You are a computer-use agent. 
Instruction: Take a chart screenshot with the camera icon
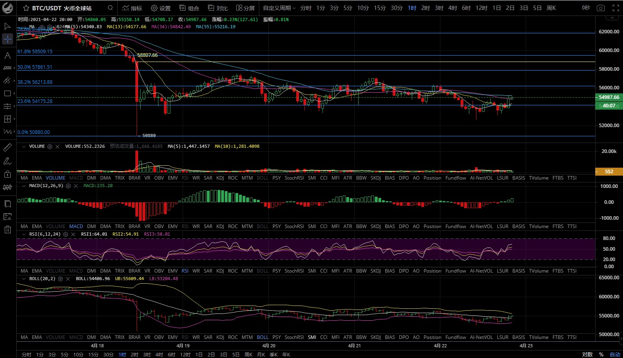(x=601, y=8)
